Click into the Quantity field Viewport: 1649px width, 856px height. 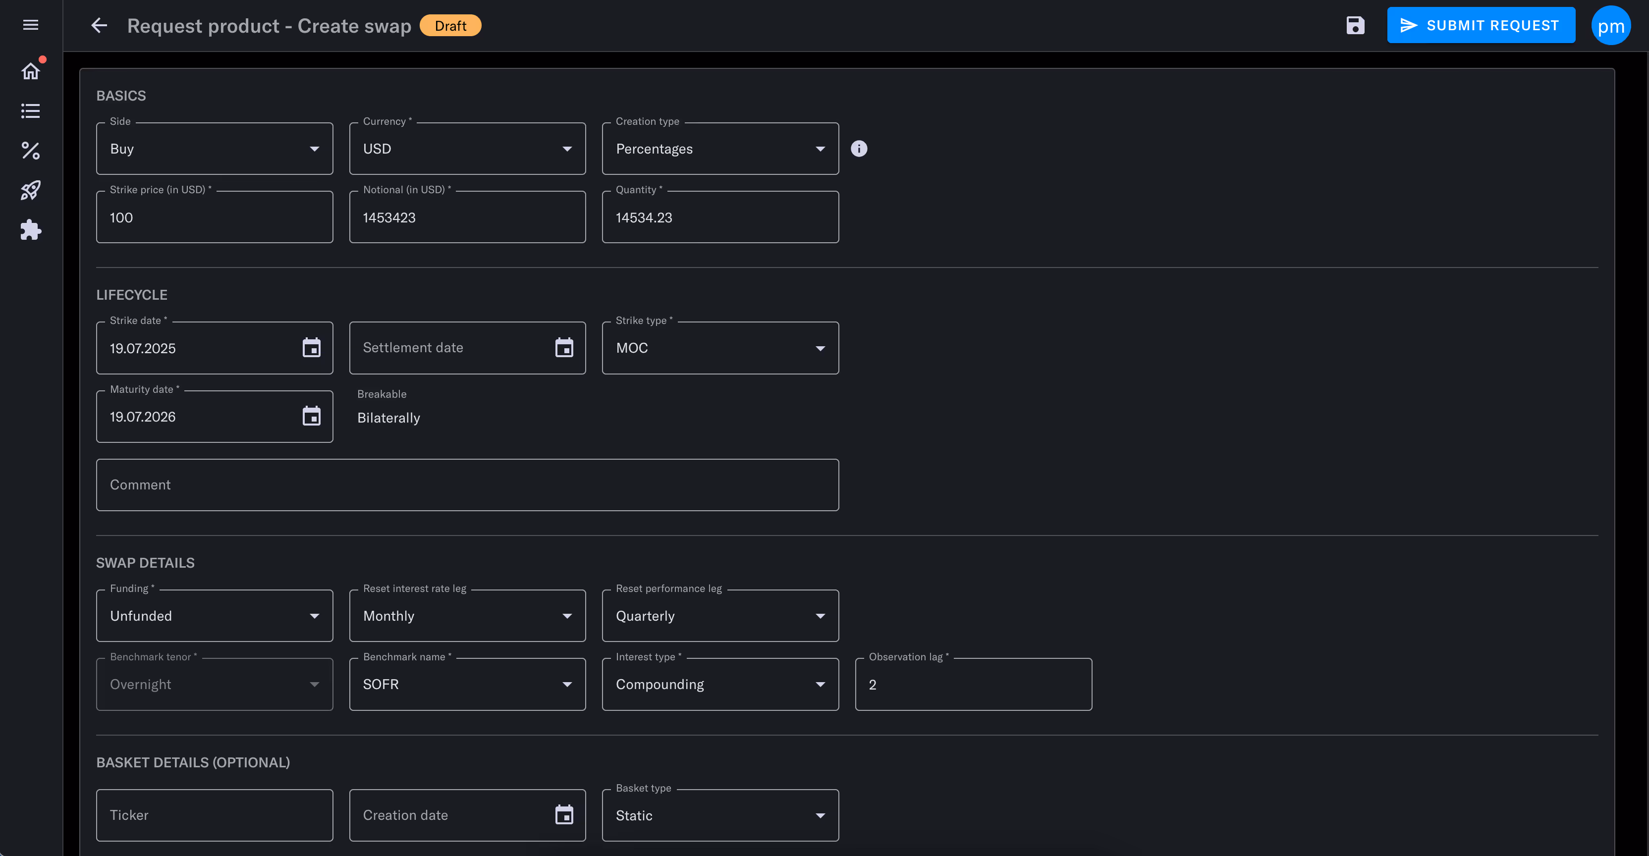720,217
